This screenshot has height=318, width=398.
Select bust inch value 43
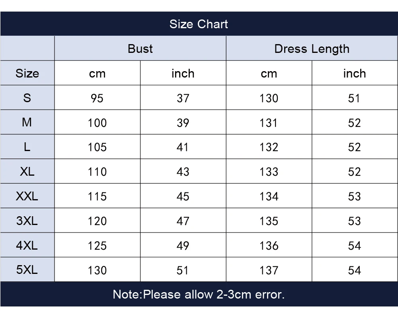183,172
